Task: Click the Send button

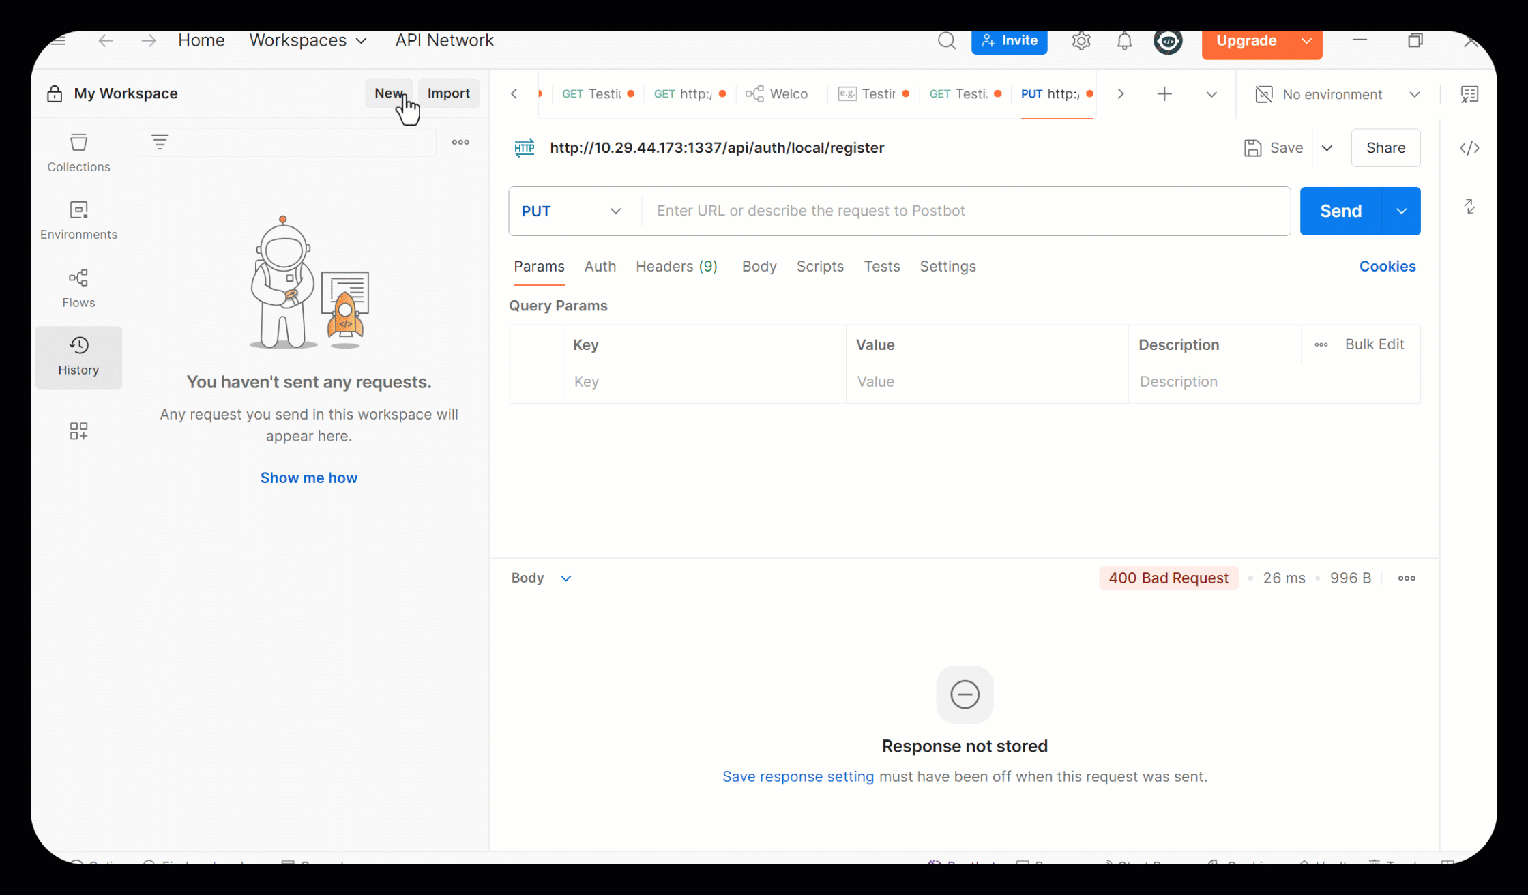Action: click(x=1340, y=211)
